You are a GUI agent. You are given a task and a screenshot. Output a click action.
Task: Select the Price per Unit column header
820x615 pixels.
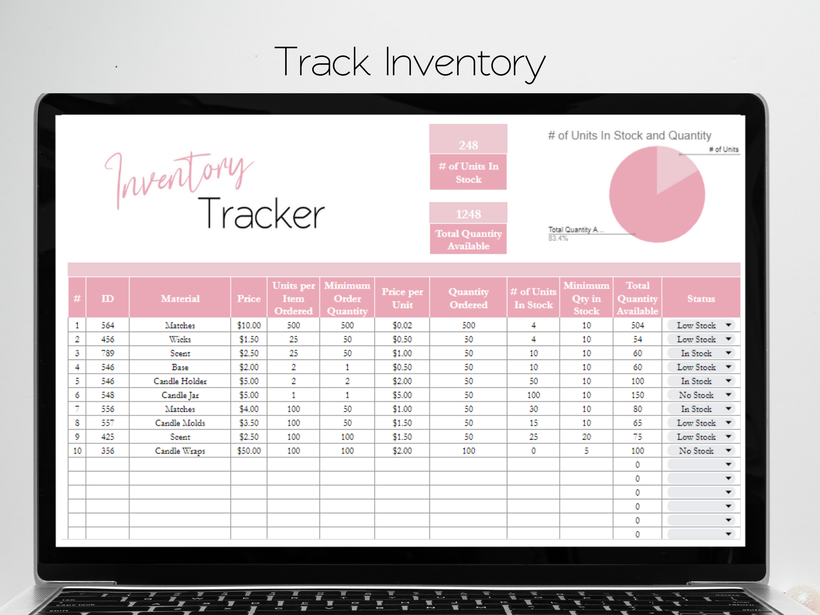(x=402, y=299)
